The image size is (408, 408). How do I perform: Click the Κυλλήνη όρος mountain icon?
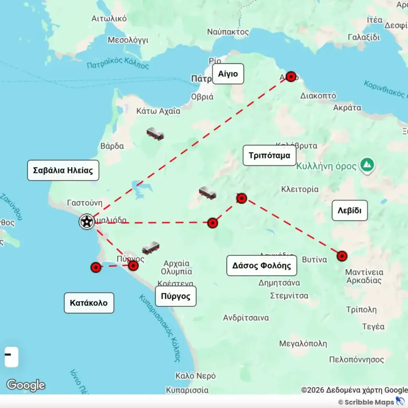[367, 165]
